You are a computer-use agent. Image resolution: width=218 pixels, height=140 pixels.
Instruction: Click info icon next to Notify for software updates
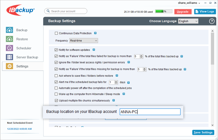[94, 50]
